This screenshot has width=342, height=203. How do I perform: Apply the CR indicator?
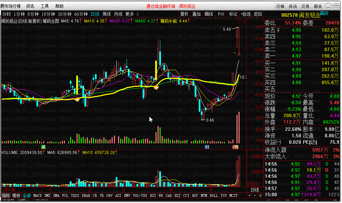point(95,196)
